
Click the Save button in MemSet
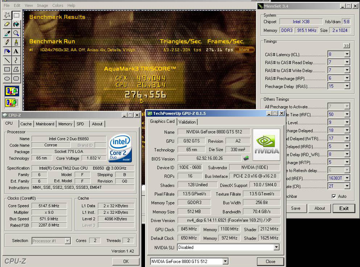pos(295,208)
